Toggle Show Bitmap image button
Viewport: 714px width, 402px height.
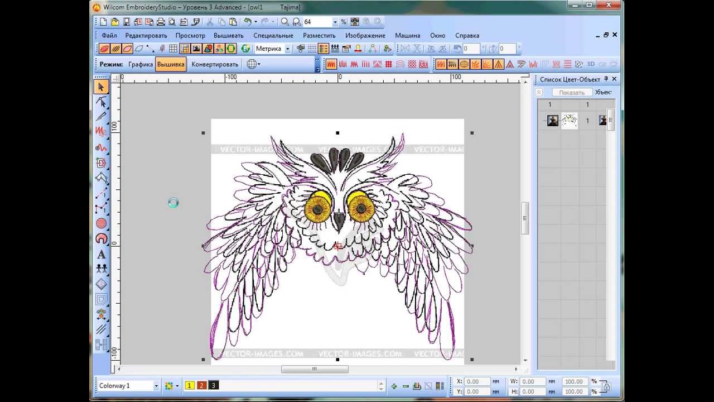tap(196, 49)
